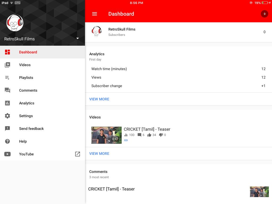Expand the RetroSkull Films account dropdown arrow

[78, 38]
